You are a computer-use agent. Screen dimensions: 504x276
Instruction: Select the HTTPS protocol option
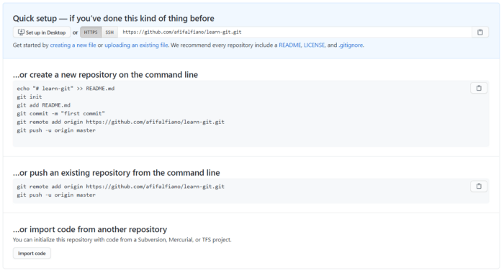click(x=91, y=32)
